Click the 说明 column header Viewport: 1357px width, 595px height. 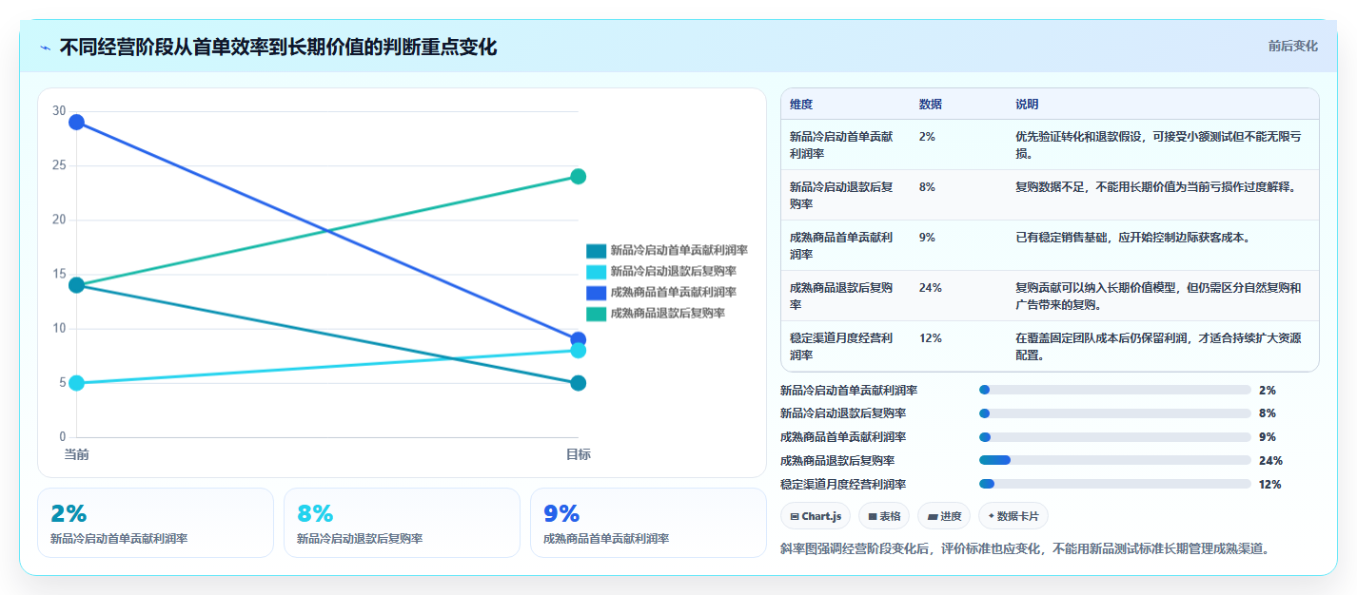[1028, 105]
